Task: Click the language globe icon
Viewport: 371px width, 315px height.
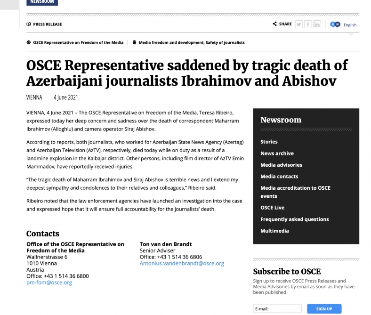Action: pos(335,24)
